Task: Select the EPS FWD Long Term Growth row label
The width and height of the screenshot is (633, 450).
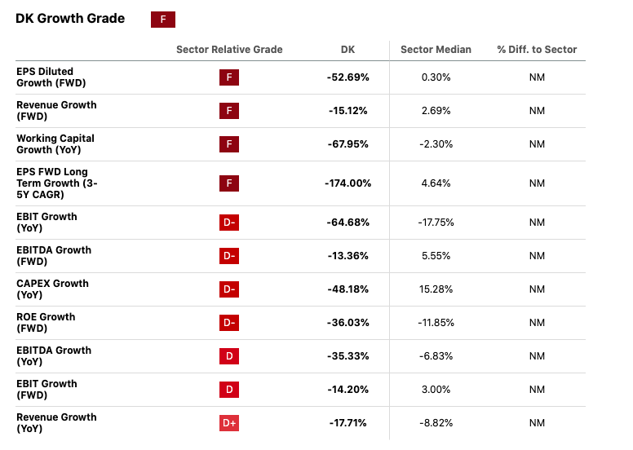Action: click(x=56, y=183)
